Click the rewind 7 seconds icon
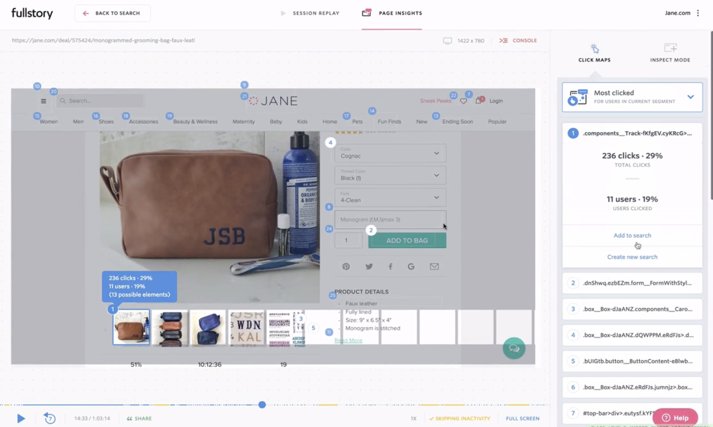The height and width of the screenshot is (427, 713). [x=50, y=418]
